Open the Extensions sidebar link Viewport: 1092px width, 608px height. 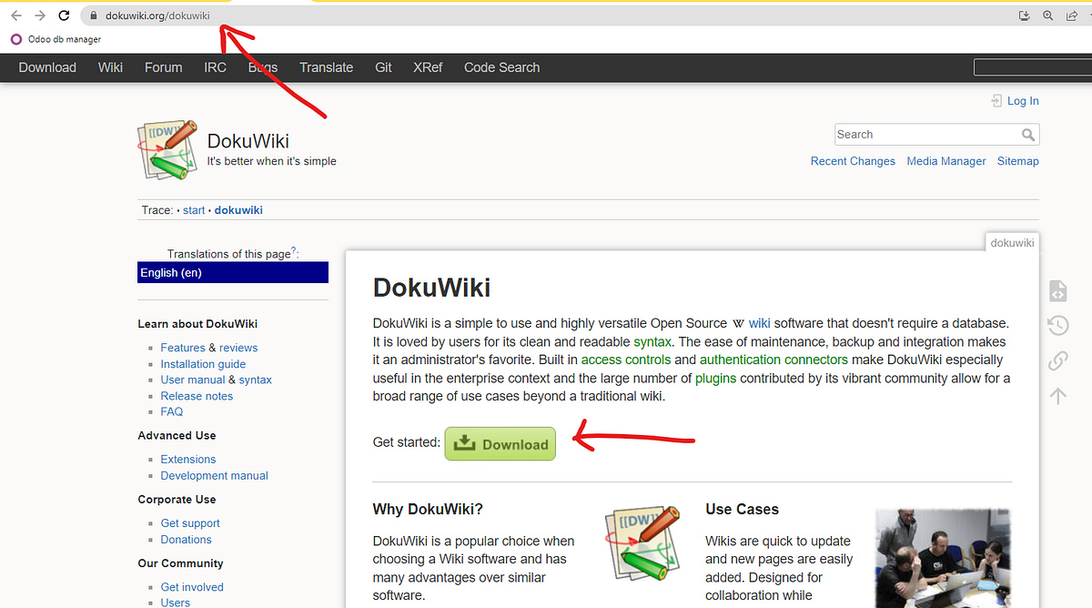click(x=188, y=460)
